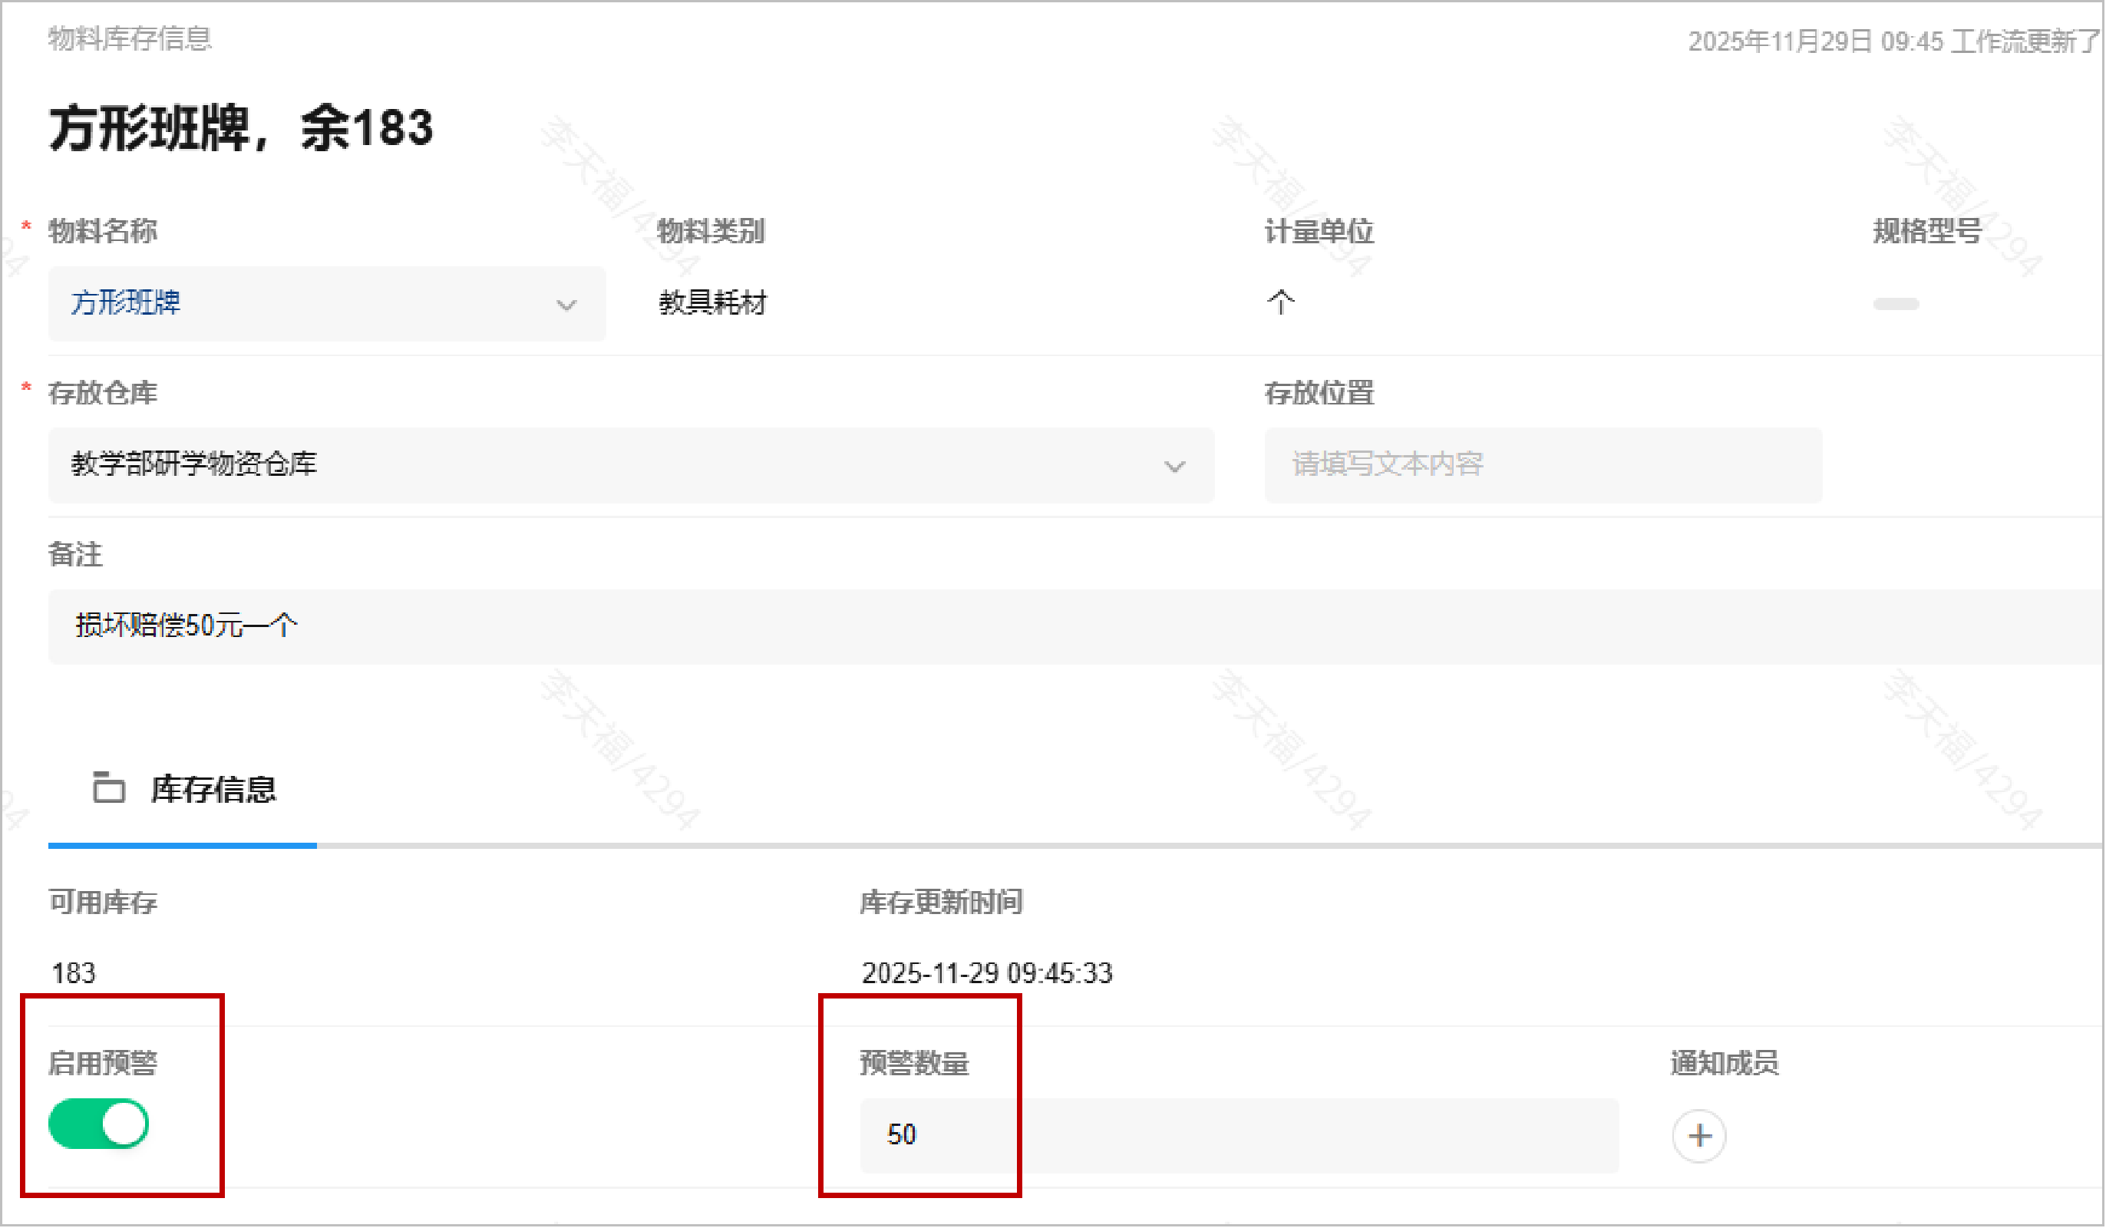Toggle the 启用预警 switch off
2106x1228 pixels.
(98, 1124)
